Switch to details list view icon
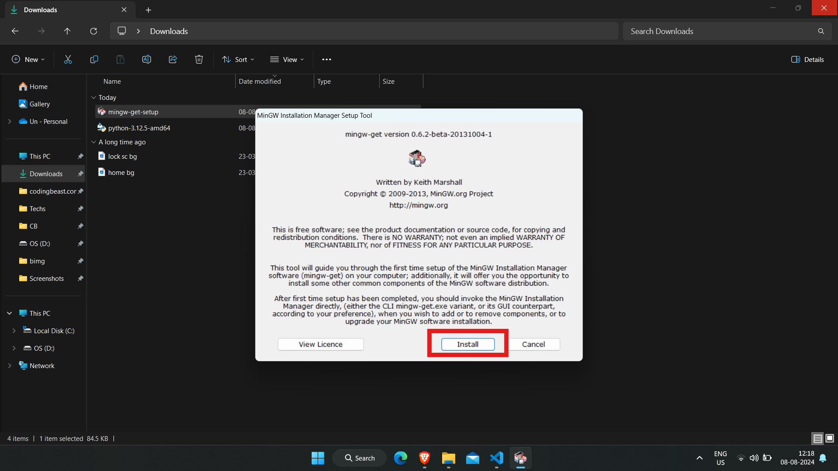Screen dimensions: 838x471 click(817, 438)
